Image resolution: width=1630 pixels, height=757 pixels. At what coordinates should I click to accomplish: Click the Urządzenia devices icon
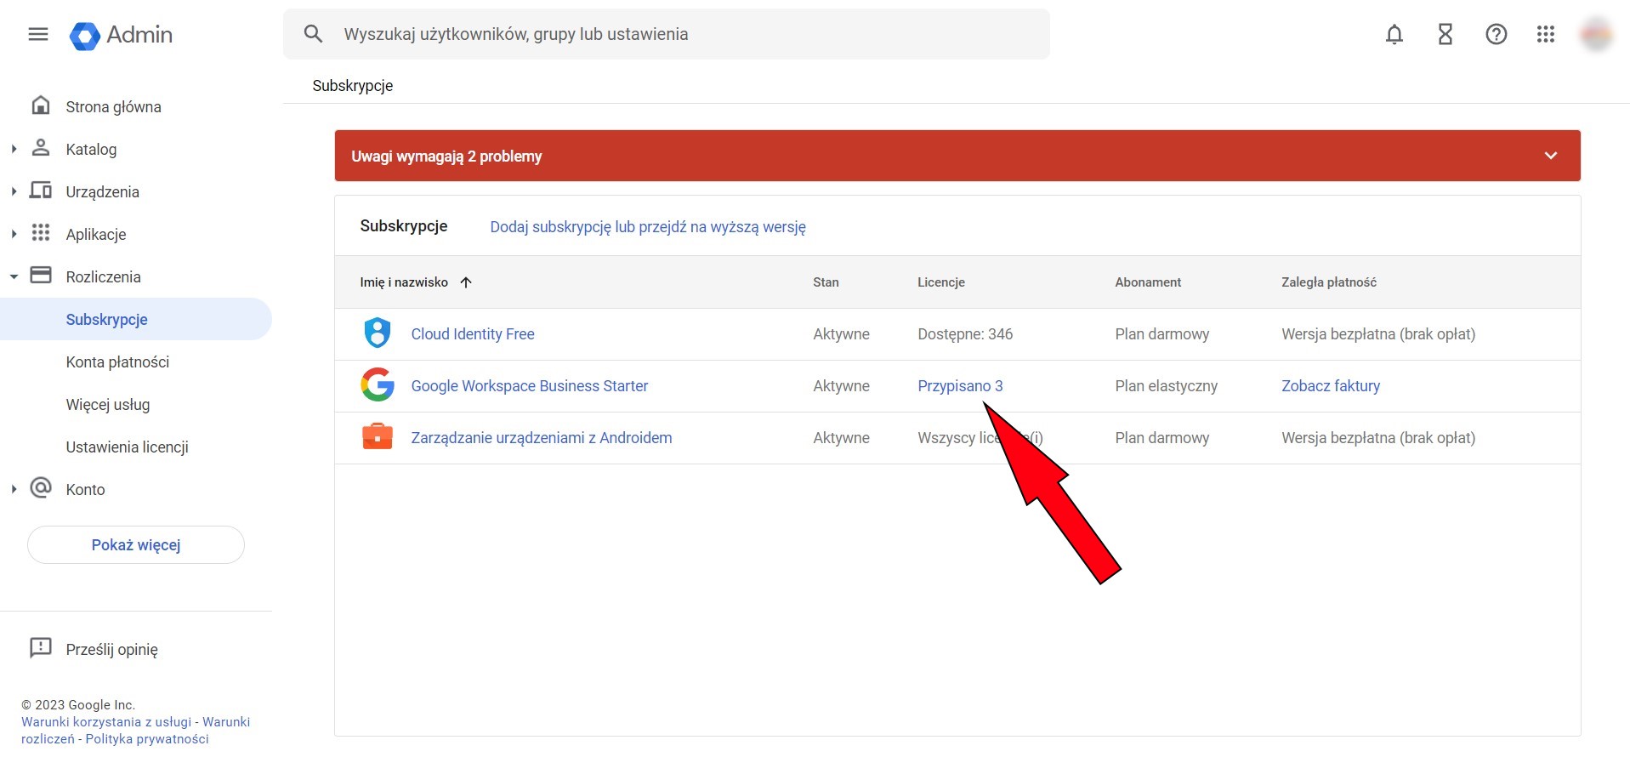41,191
